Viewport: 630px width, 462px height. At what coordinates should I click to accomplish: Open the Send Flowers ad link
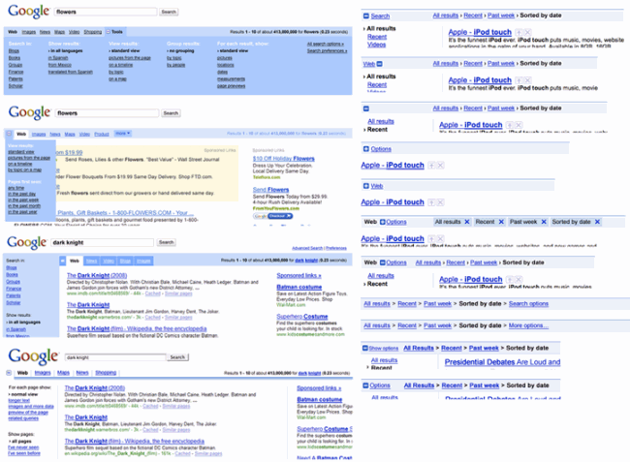tap(270, 190)
